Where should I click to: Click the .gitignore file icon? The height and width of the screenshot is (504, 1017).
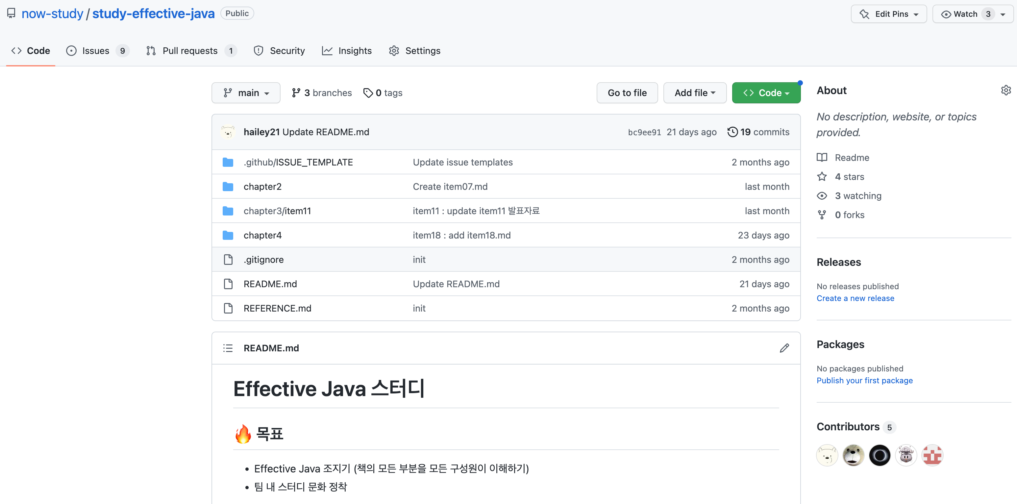228,260
